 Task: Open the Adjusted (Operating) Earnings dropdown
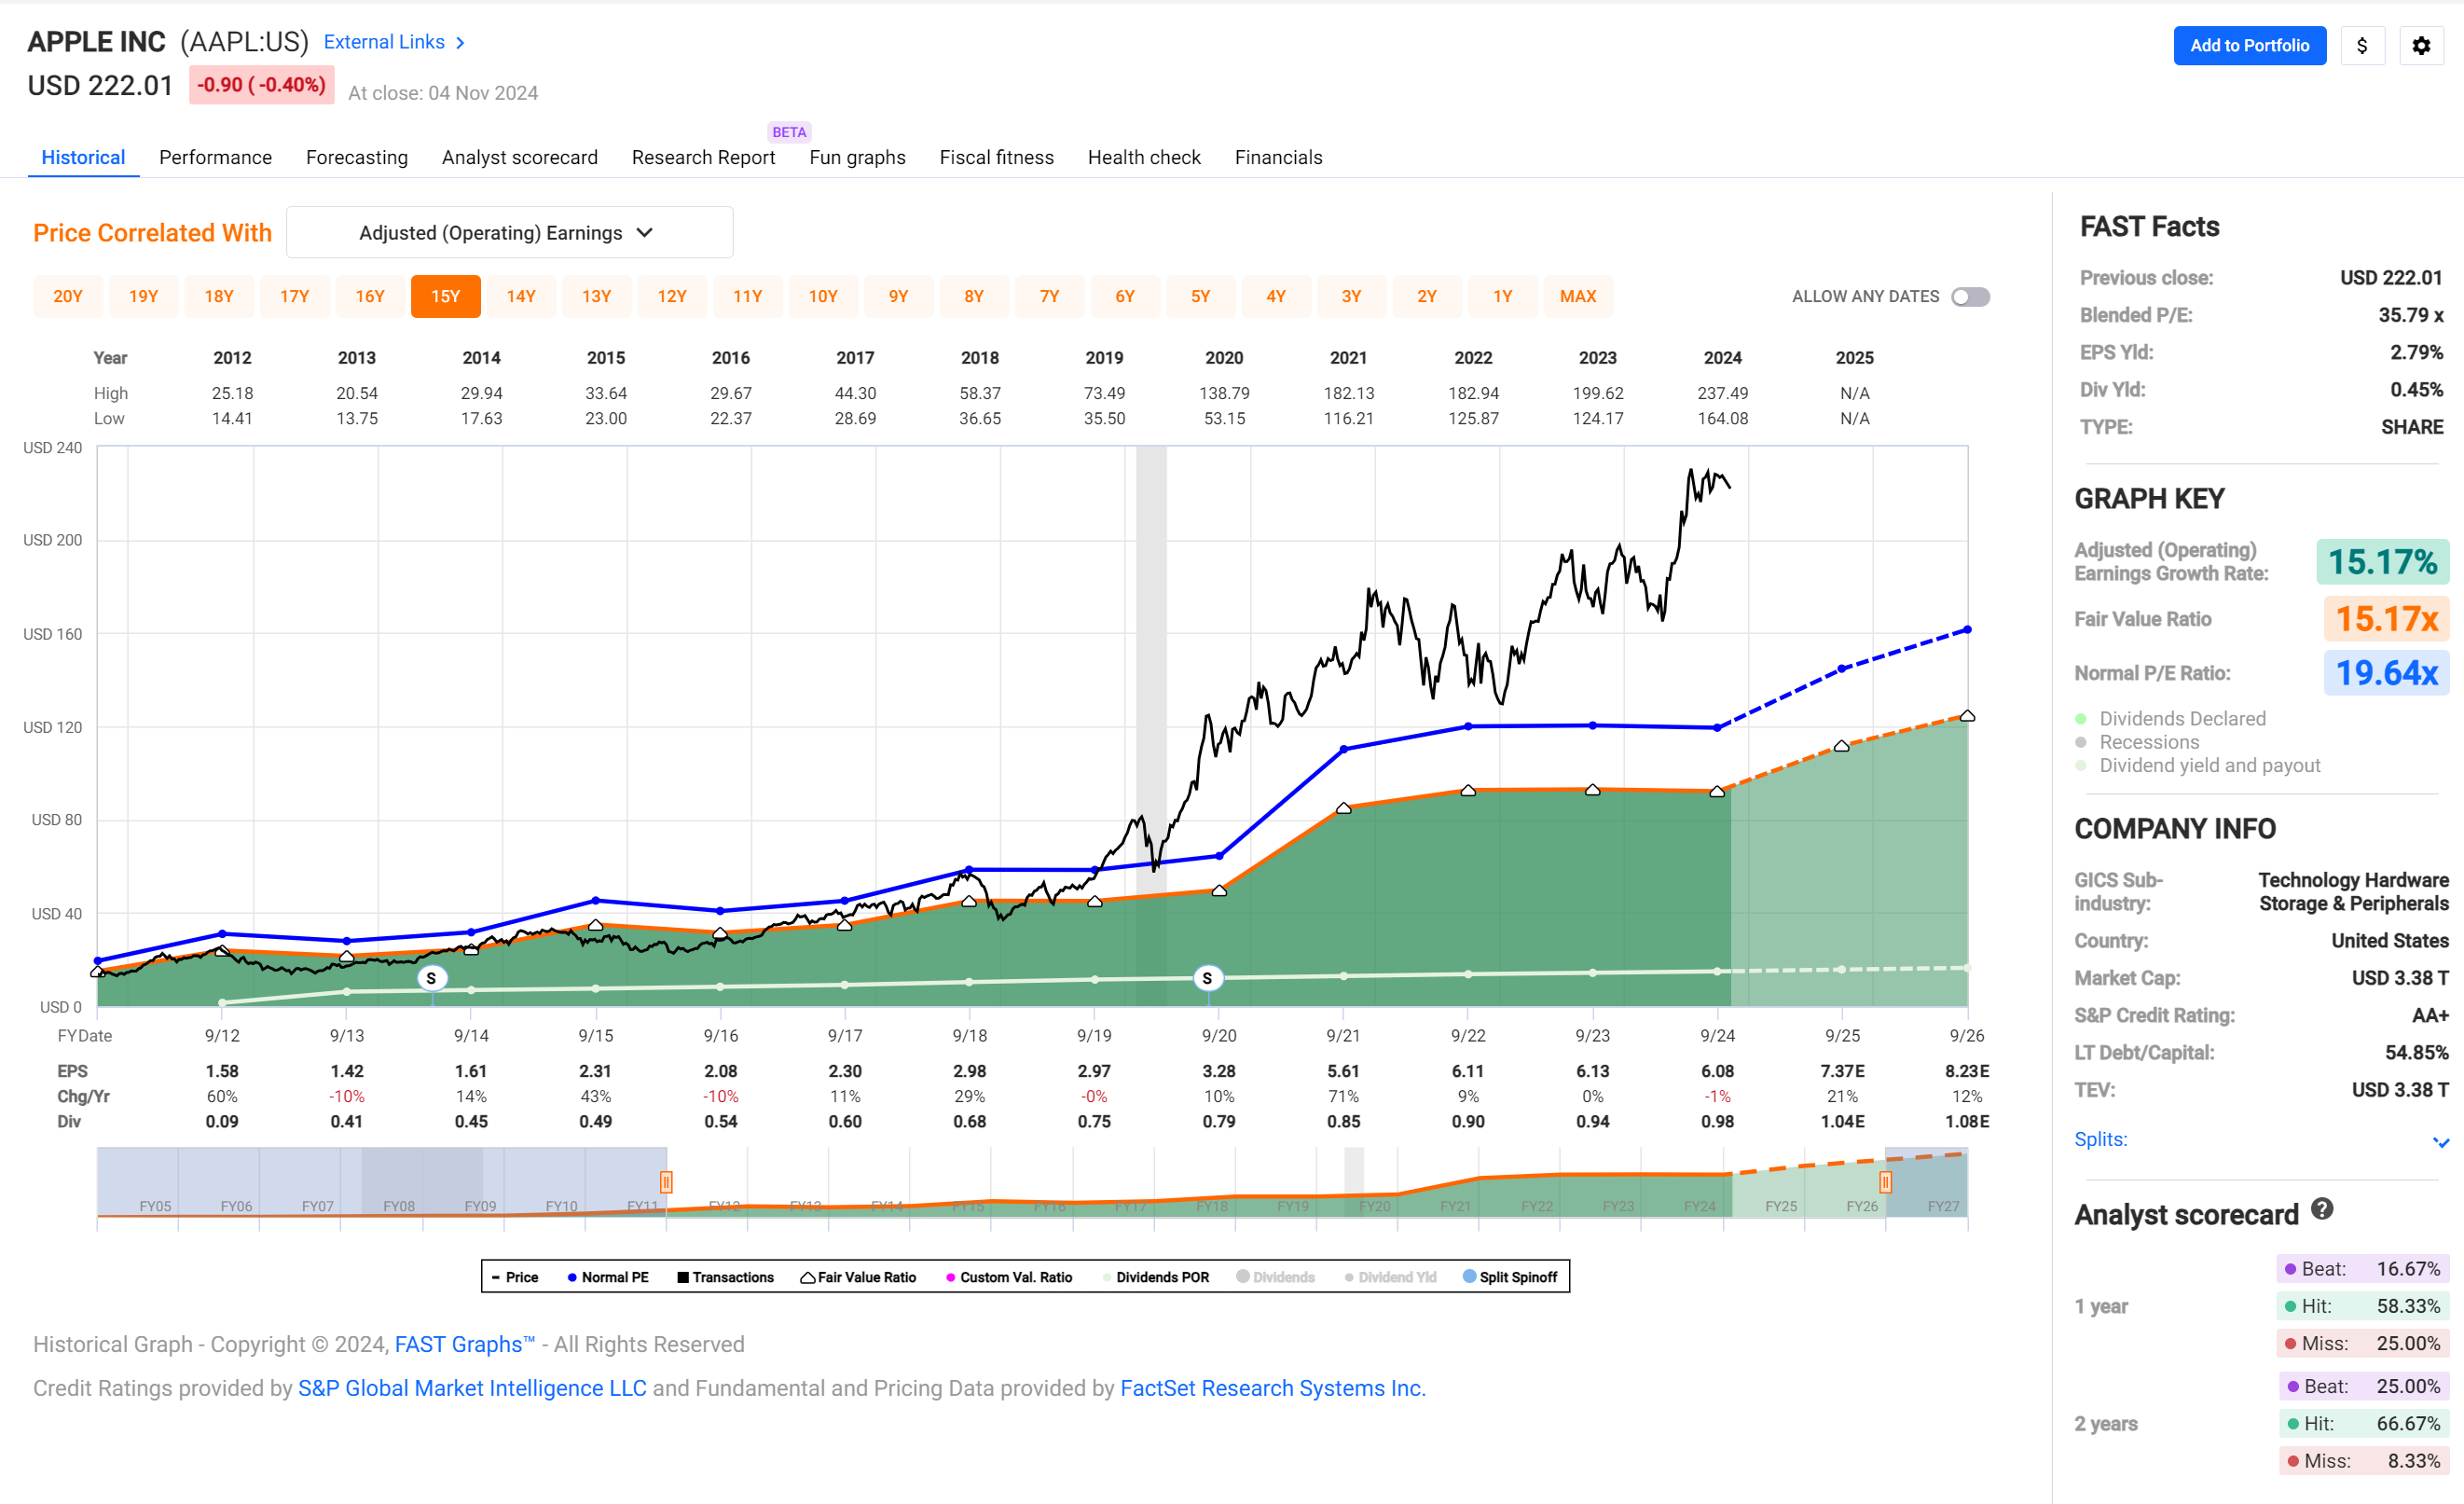[x=509, y=233]
